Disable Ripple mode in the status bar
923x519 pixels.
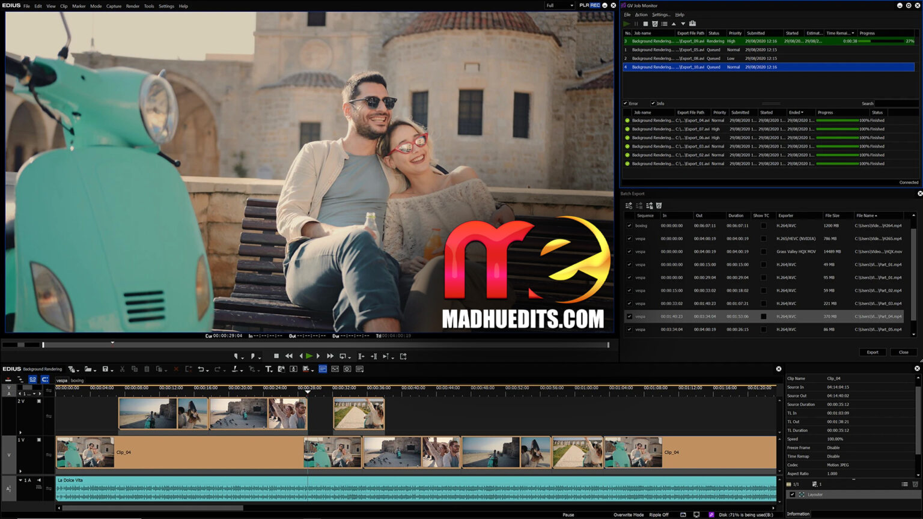click(x=659, y=515)
